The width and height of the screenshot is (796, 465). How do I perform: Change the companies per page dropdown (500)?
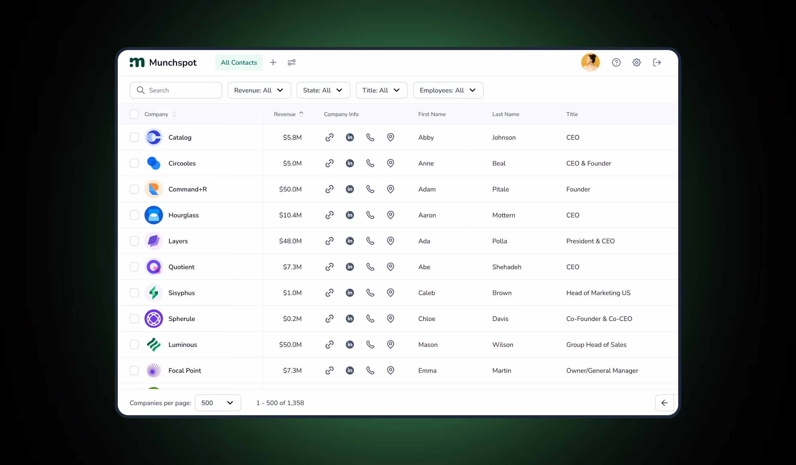click(218, 403)
